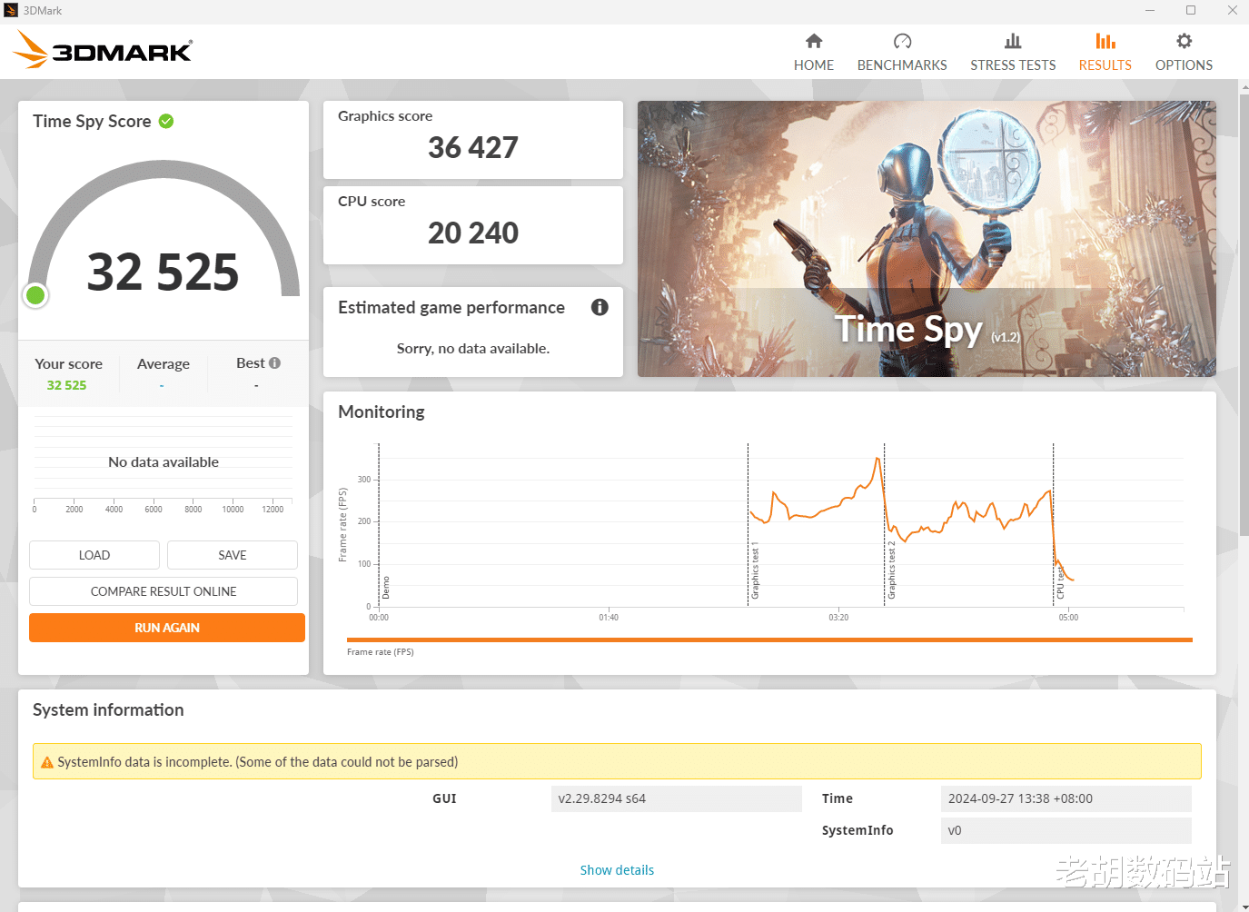The height and width of the screenshot is (912, 1249).
Task: Click the LOAD button
Action: tap(94, 555)
